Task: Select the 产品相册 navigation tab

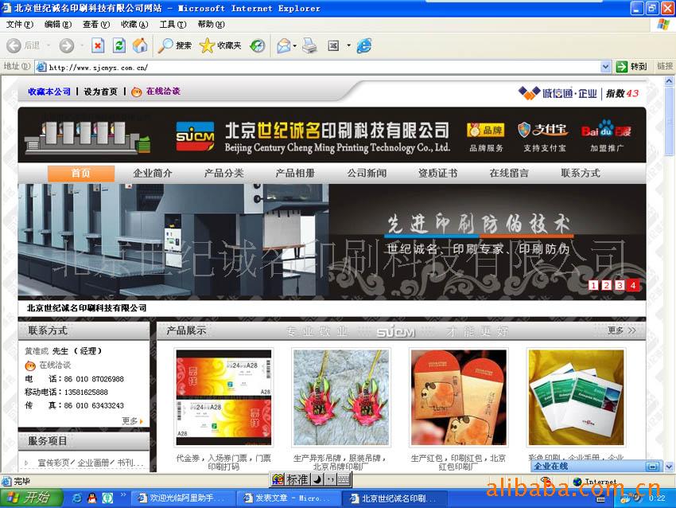Action: point(295,174)
